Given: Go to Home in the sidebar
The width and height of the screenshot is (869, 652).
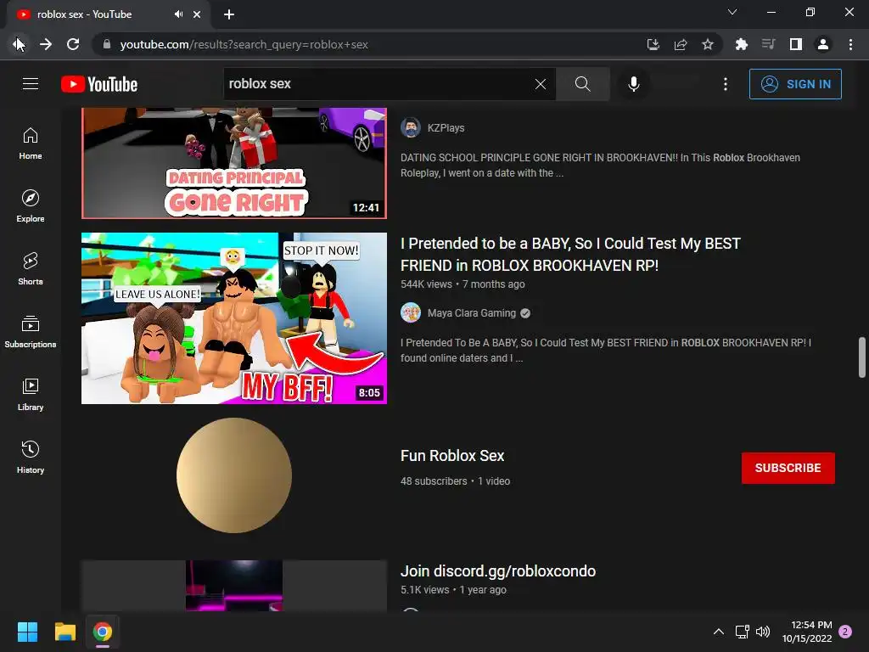Looking at the screenshot, I should point(31,143).
